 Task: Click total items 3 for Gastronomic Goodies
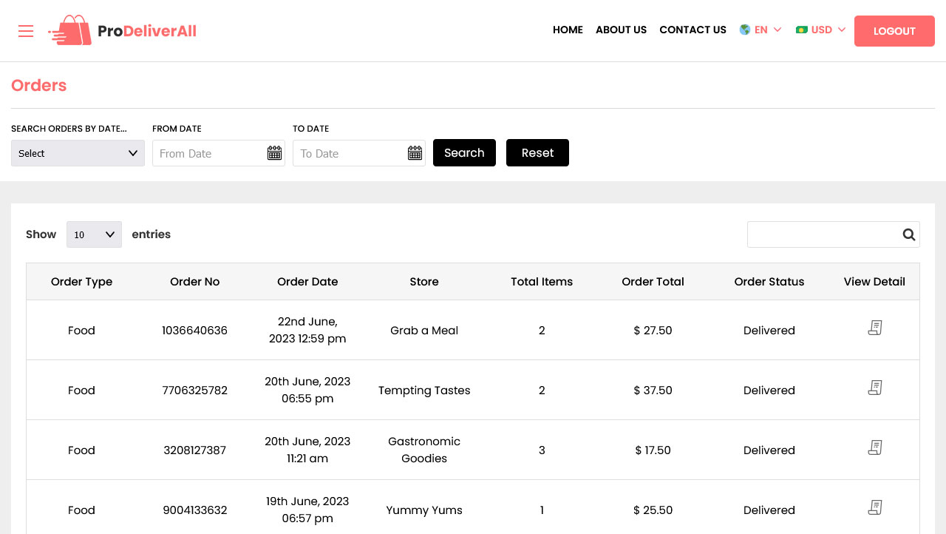click(542, 450)
